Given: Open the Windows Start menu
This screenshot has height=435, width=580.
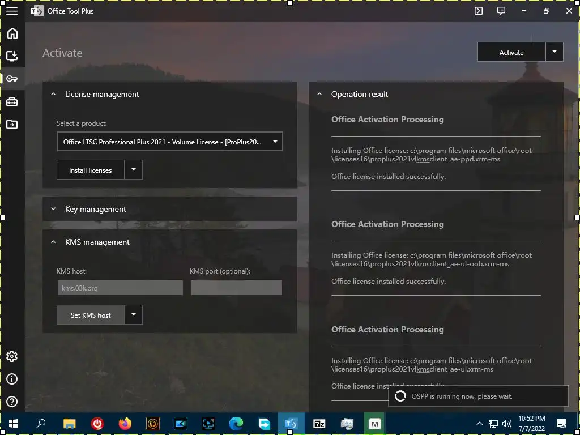Looking at the screenshot, I should 14,424.
